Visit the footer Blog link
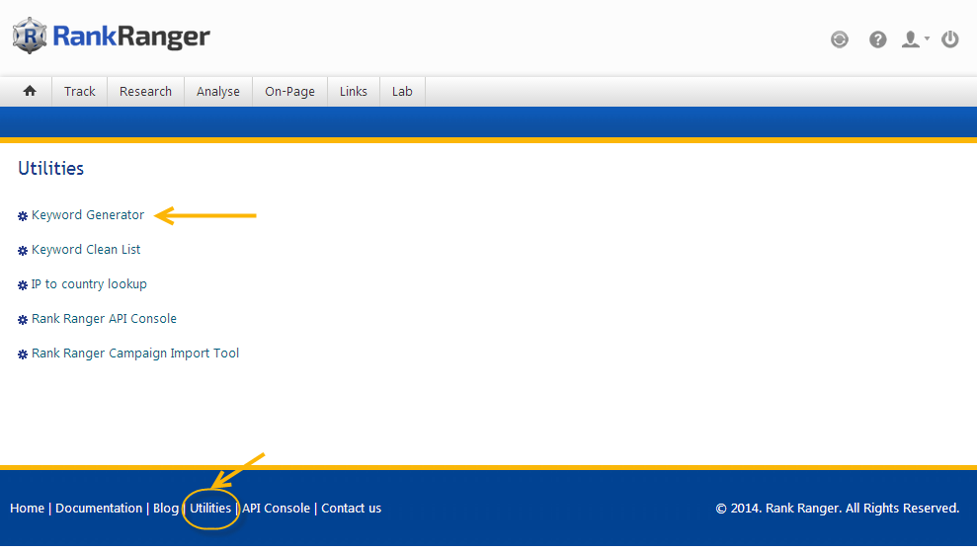The image size is (977, 551). 166,508
